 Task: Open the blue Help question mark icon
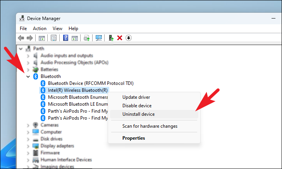point(65,38)
